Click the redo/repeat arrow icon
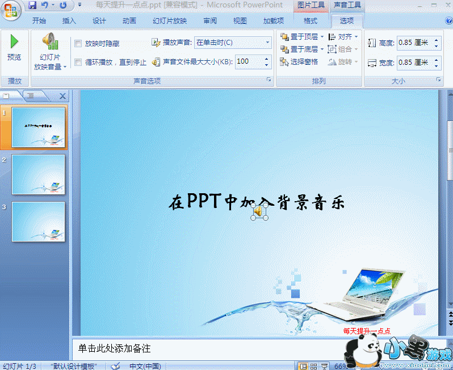The image size is (453, 370). point(63,5)
